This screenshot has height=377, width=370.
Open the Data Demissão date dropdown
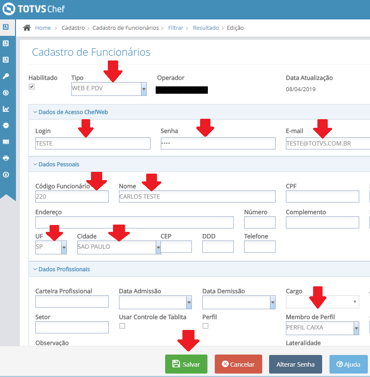click(238, 302)
